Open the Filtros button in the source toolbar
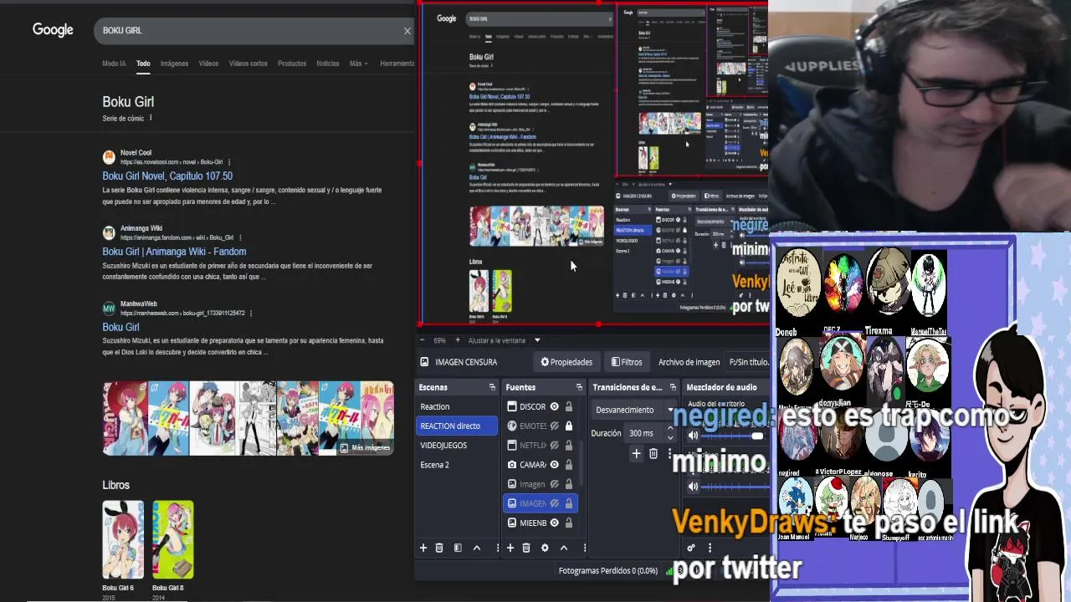This screenshot has width=1071, height=602. coord(627,362)
